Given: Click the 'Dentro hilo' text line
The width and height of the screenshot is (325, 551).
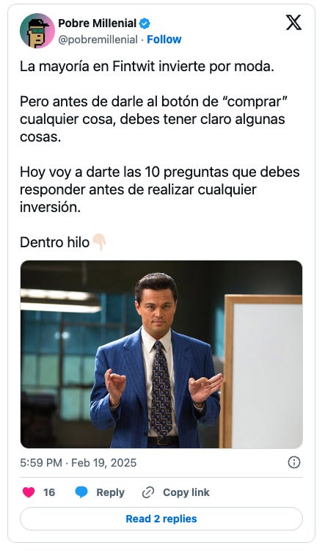Looking at the screenshot, I should (x=55, y=242).
